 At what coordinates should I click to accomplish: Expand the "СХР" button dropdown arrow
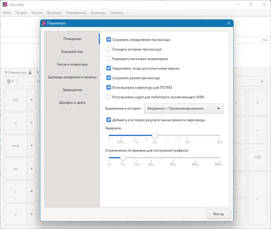[32, 100]
